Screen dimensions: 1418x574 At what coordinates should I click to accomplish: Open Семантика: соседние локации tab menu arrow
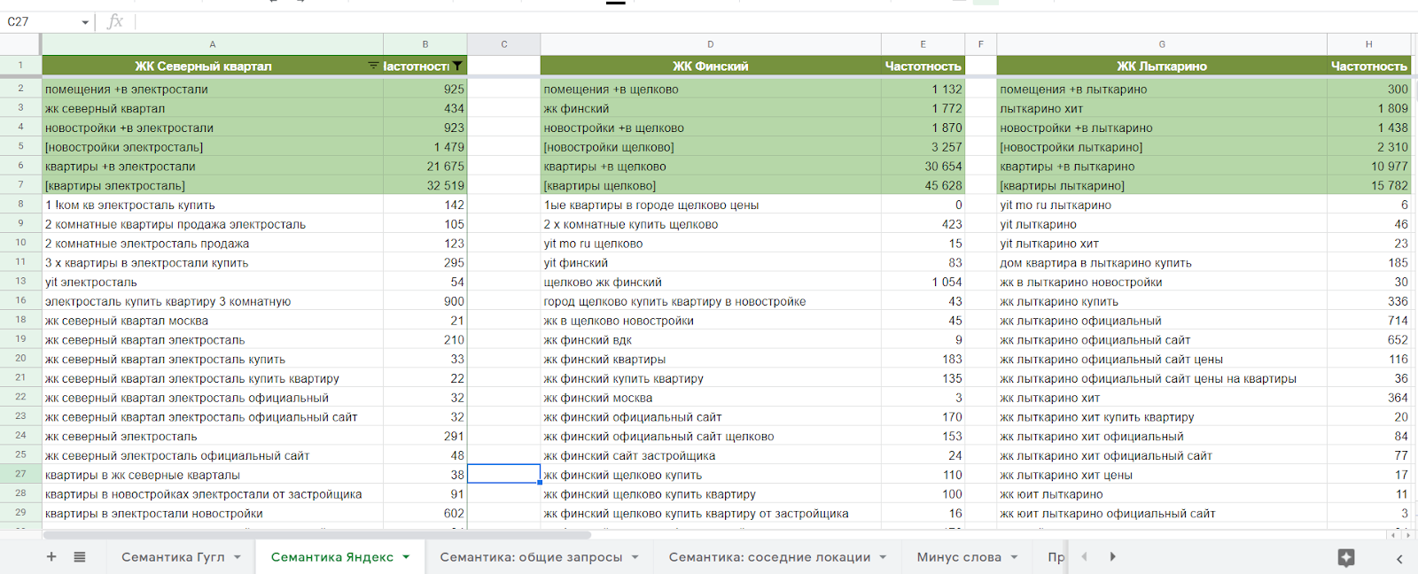(x=883, y=557)
